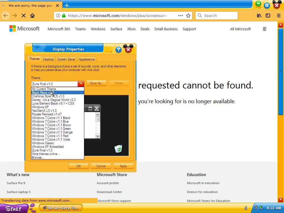
Task: Stop loading the page with the X button
Action: pyautogui.click(x=24, y=16)
